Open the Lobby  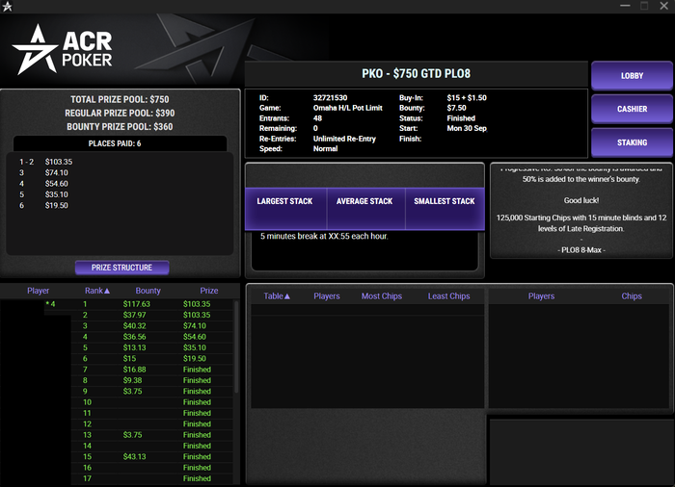pyautogui.click(x=632, y=76)
